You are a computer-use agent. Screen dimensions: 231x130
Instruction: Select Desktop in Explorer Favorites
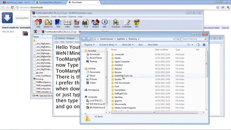[x=93, y=61]
